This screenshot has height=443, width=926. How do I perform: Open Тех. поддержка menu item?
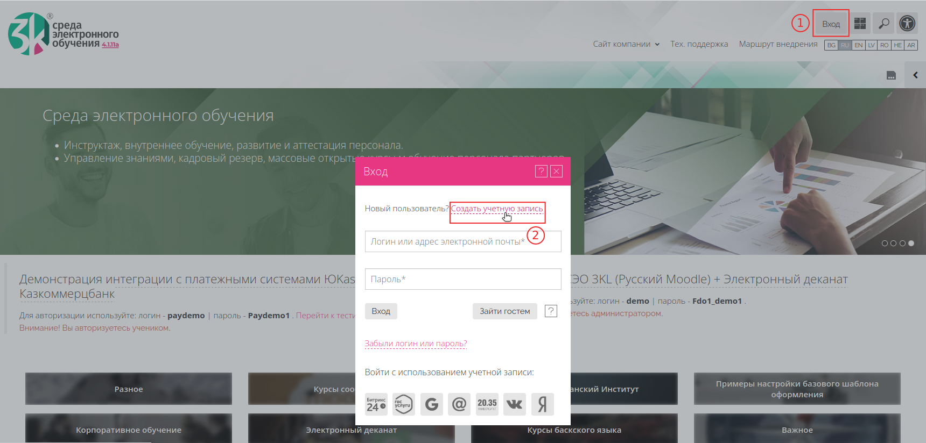tap(699, 44)
